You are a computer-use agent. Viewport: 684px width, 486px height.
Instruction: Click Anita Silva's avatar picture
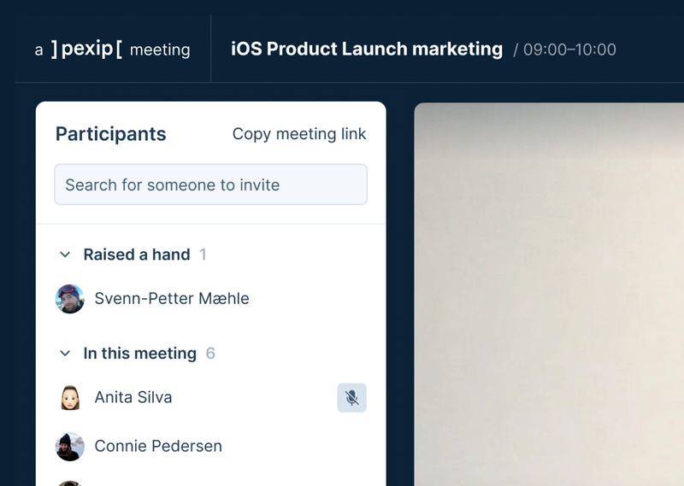pyautogui.click(x=70, y=398)
